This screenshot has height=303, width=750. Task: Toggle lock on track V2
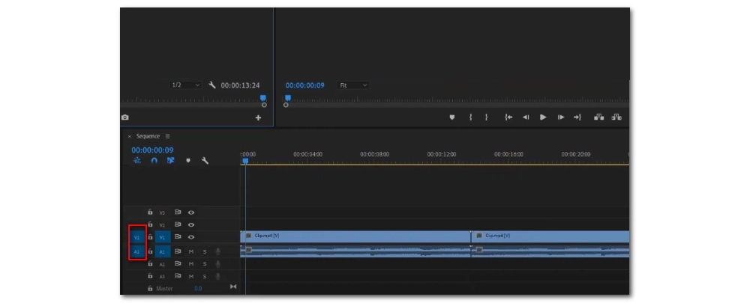pos(150,224)
